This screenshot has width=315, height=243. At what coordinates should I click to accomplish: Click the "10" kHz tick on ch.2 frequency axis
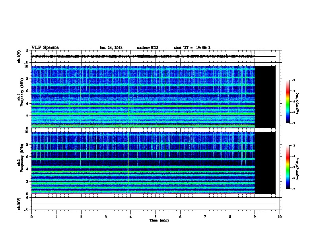click(26, 132)
